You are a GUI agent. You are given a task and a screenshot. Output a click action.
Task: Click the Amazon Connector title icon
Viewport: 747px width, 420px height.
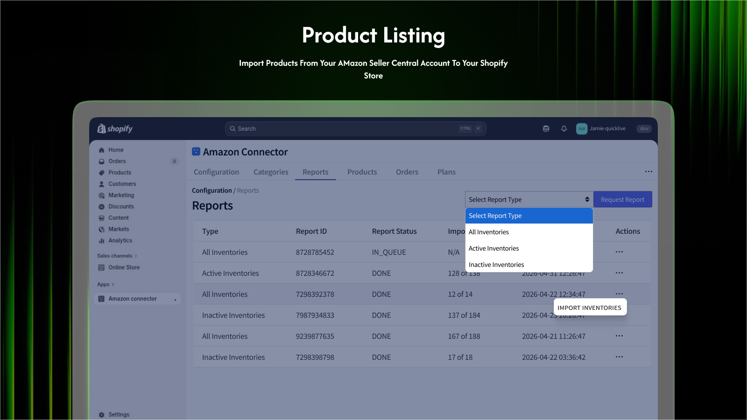(196, 152)
